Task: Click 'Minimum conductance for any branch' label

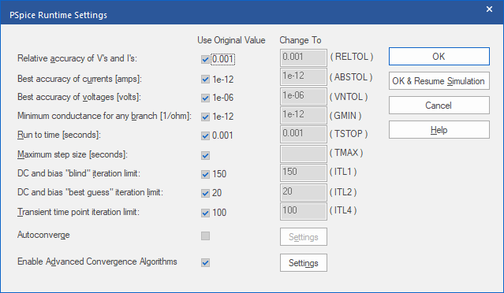Action: (104, 116)
